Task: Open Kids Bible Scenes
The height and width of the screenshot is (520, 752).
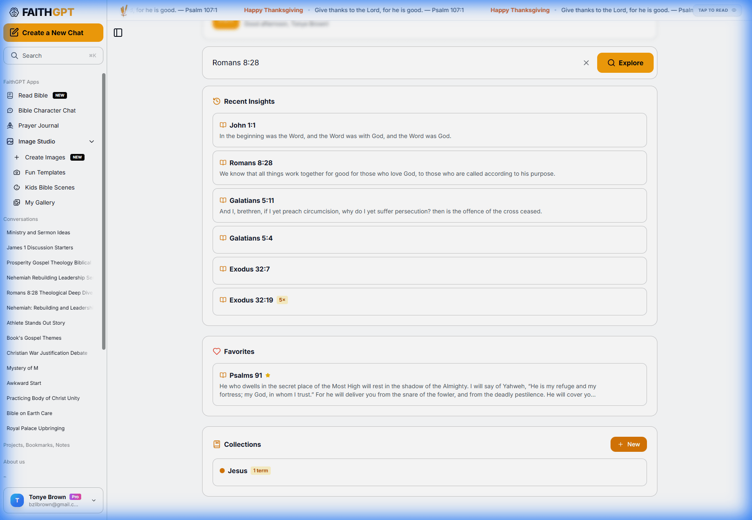Action: (49, 187)
